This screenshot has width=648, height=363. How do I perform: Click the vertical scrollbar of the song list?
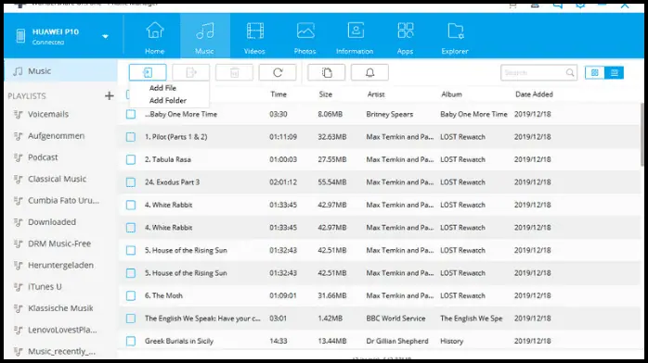pos(642,134)
